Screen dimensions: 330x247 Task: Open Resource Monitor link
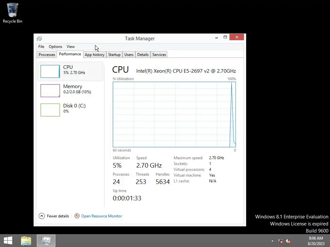click(x=102, y=216)
